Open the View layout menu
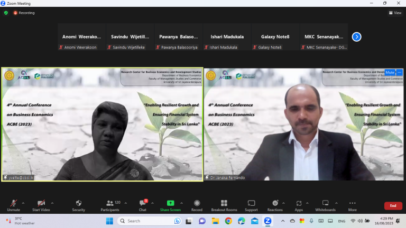This screenshot has height=228, width=406. [x=394, y=13]
